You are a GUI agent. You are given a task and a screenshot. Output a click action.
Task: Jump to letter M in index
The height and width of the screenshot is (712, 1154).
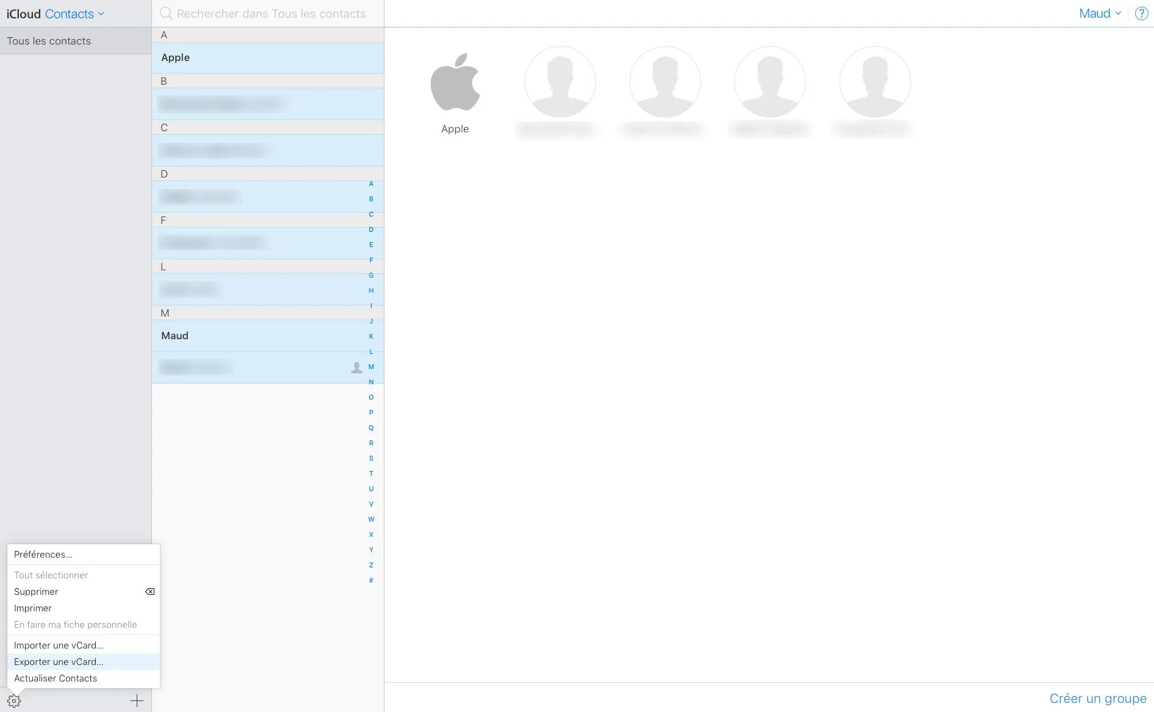[x=371, y=367]
